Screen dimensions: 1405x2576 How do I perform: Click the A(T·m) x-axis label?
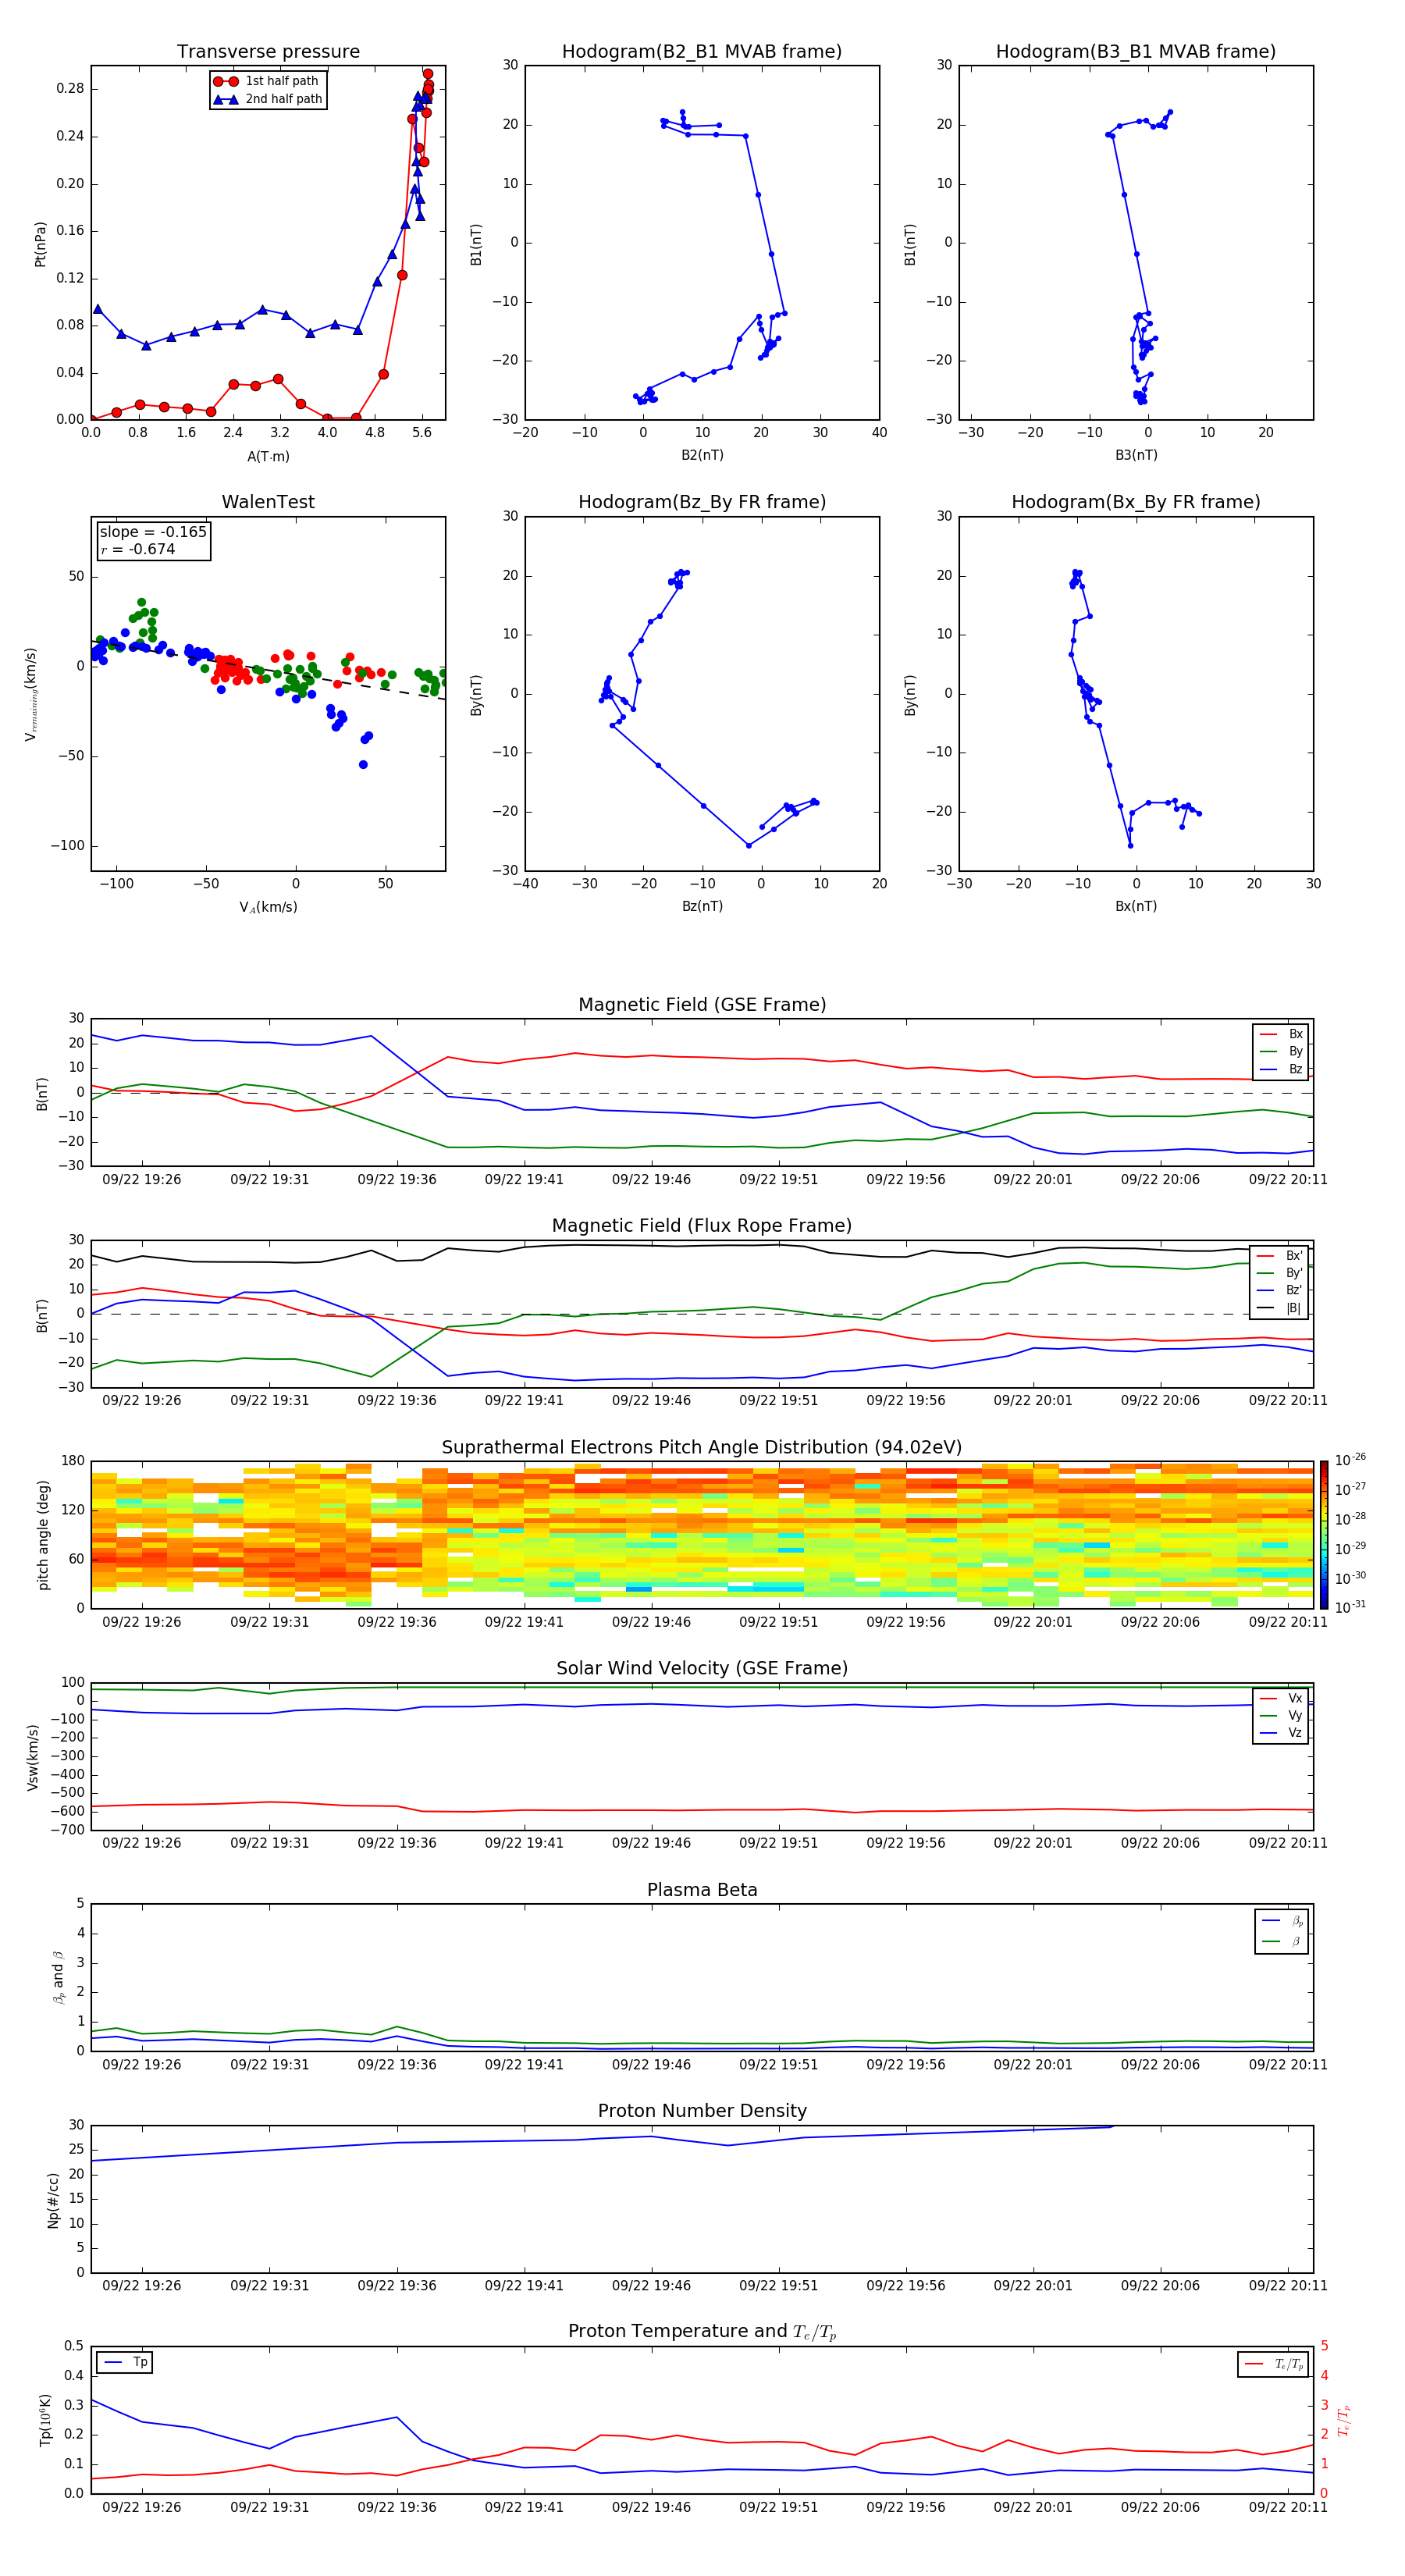[268, 457]
